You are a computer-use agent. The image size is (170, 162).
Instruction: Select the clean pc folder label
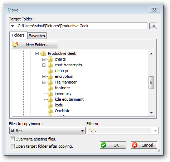click(x=62, y=71)
